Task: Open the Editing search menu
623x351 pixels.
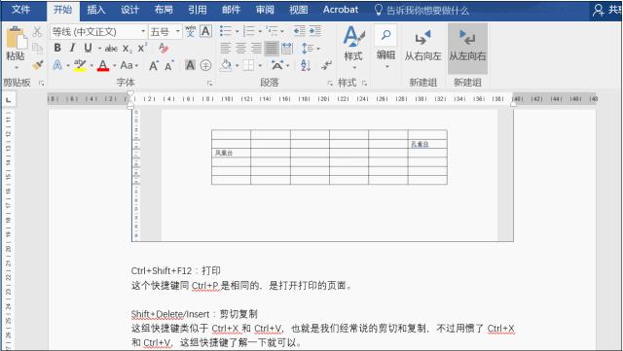Action: coord(385,48)
